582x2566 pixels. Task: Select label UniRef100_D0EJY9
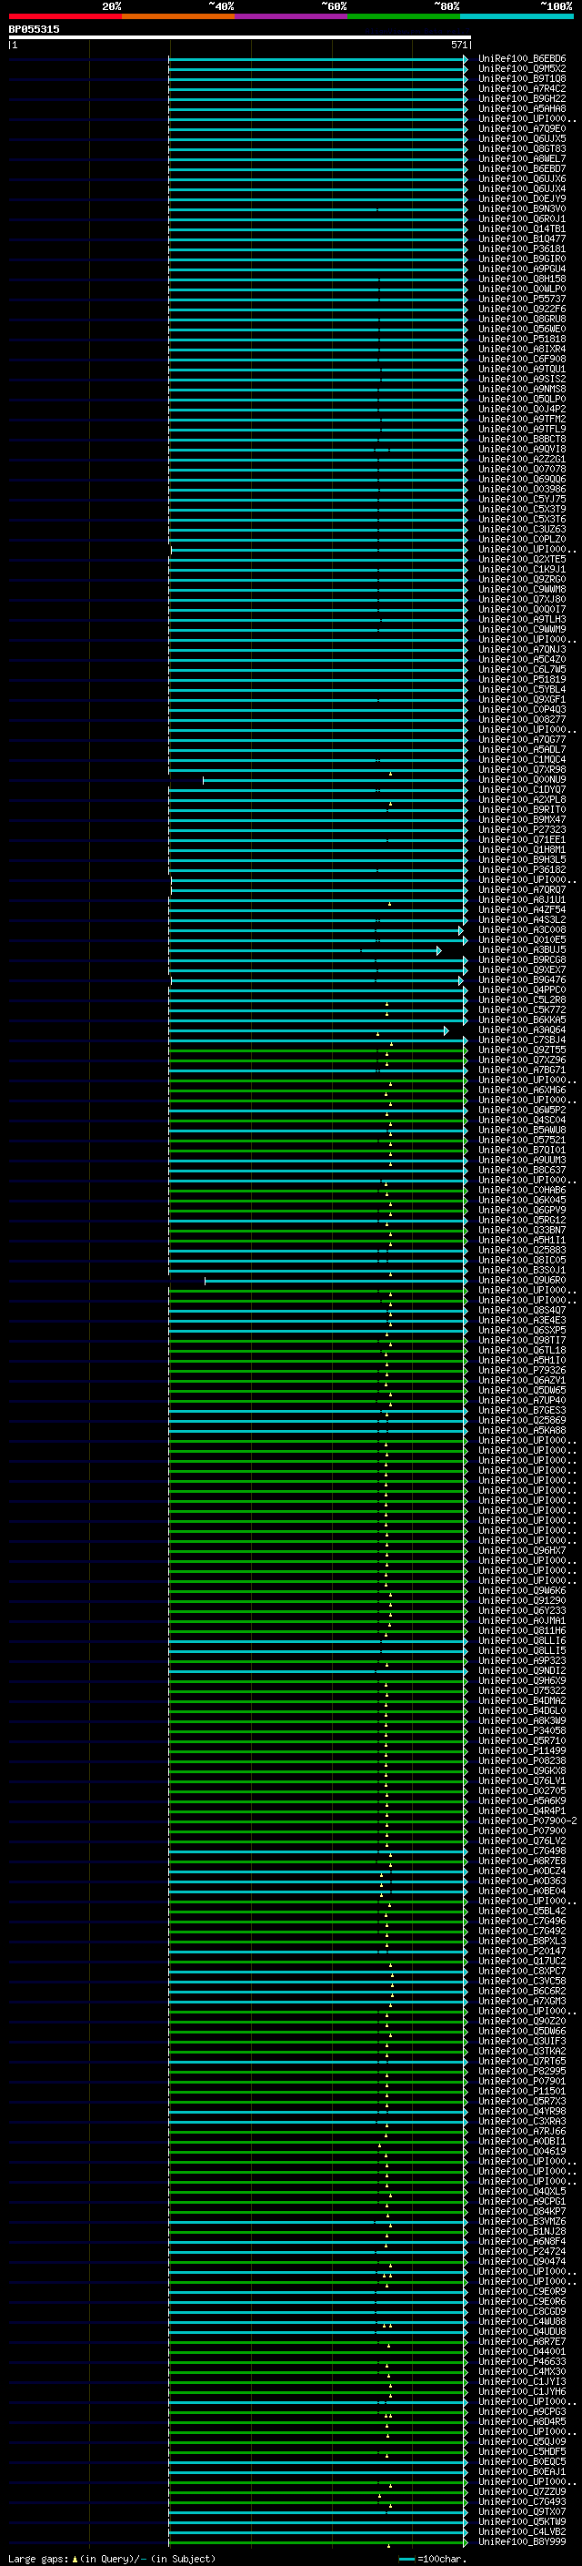[x=522, y=199]
